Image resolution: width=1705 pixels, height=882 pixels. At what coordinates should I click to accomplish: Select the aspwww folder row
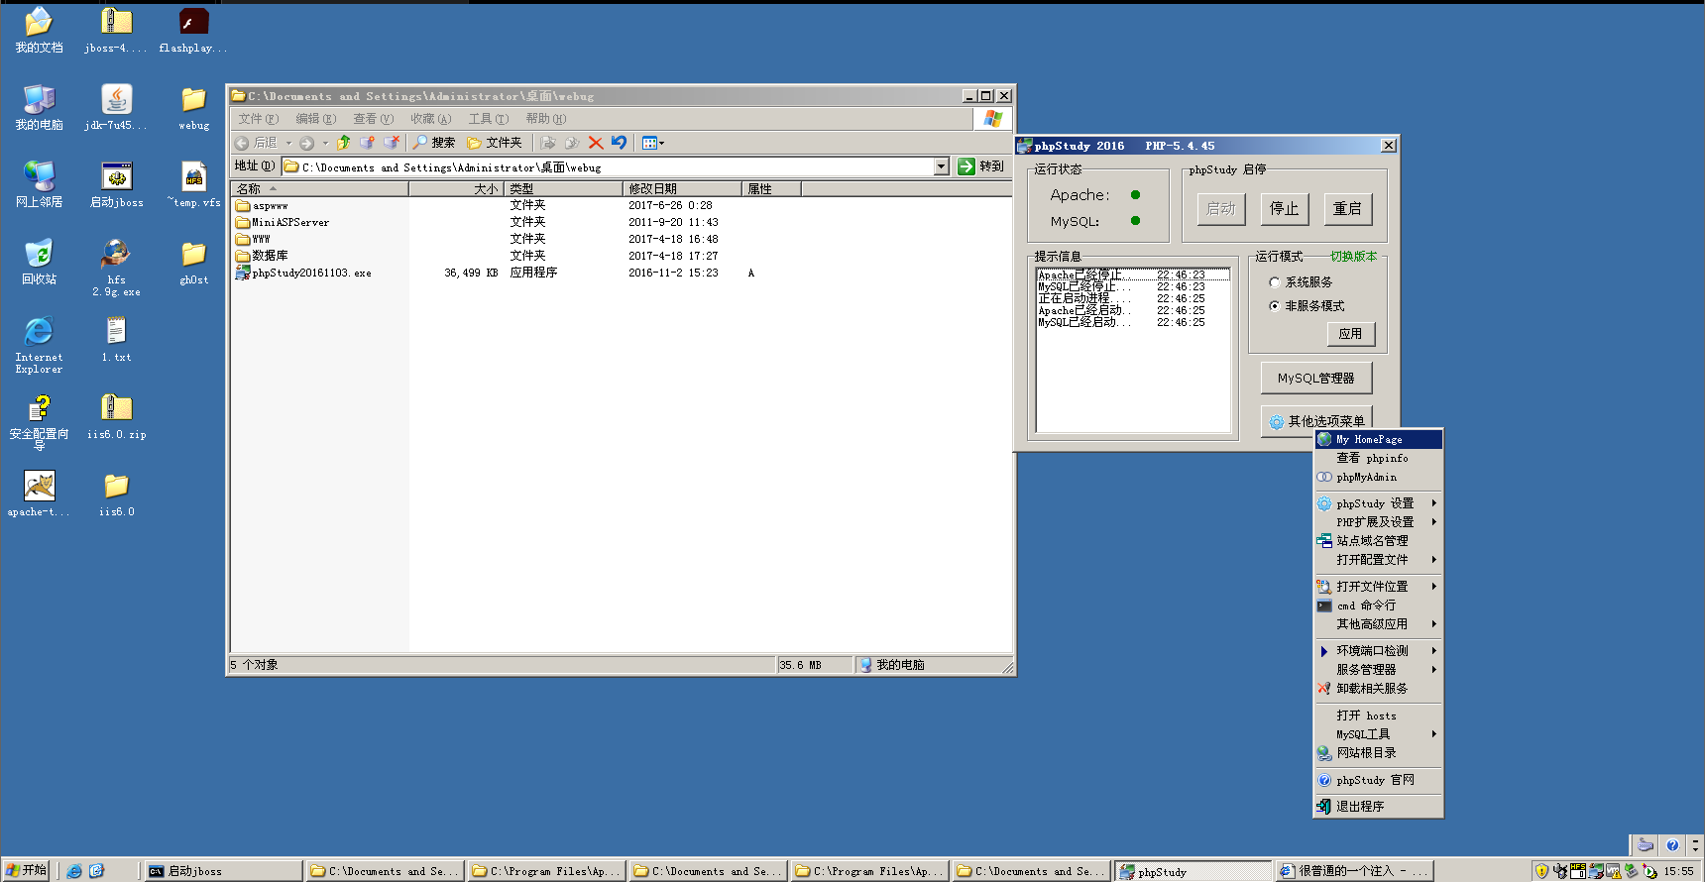262,206
